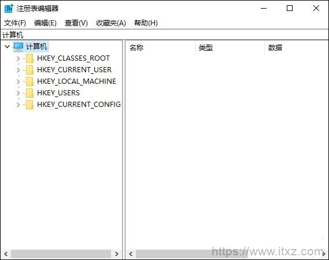The height and width of the screenshot is (260, 329).
Task: Click the HKEY_CURRENT_USER folder icon
Action: point(29,70)
